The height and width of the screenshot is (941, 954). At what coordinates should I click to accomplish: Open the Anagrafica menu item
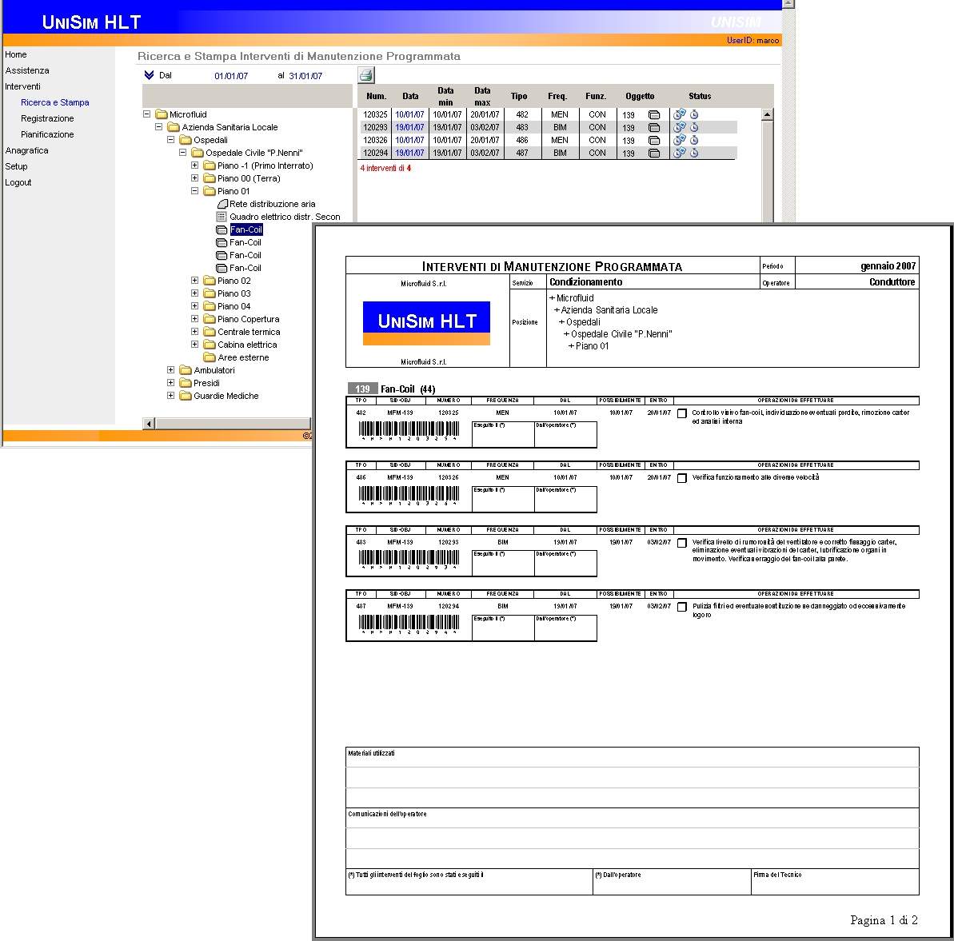click(x=26, y=150)
